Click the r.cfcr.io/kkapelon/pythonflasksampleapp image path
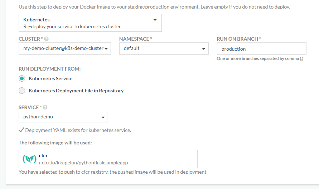The width and height of the screenshot is (319, 189). click(83, 163)
